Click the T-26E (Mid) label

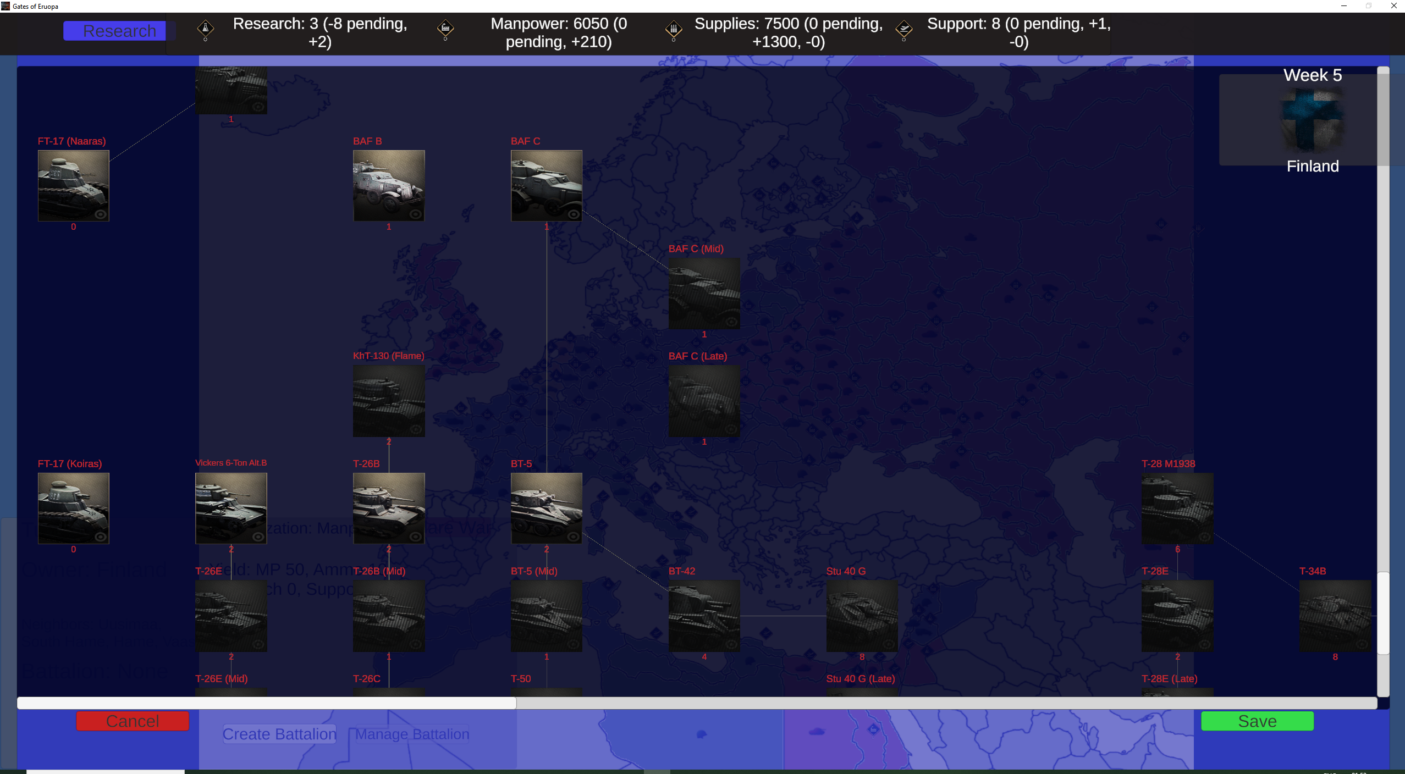click(x=222, y=679)
